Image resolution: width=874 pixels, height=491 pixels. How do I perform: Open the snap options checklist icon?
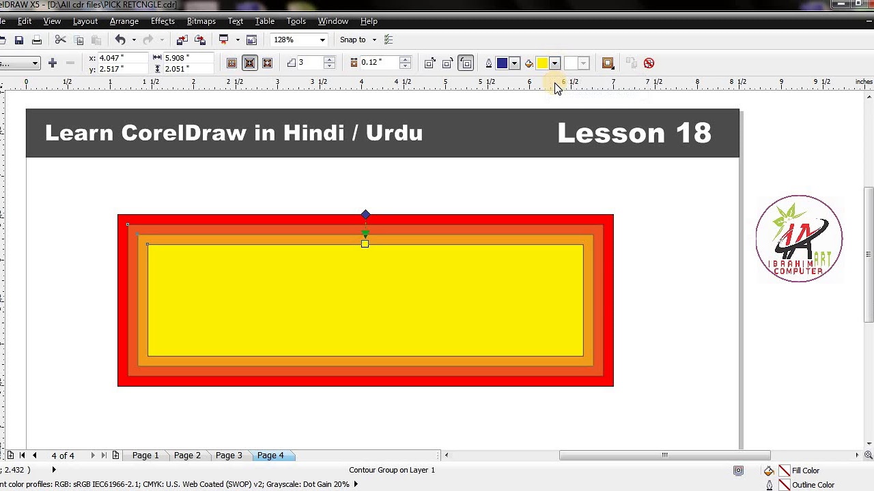click(389, 40)
